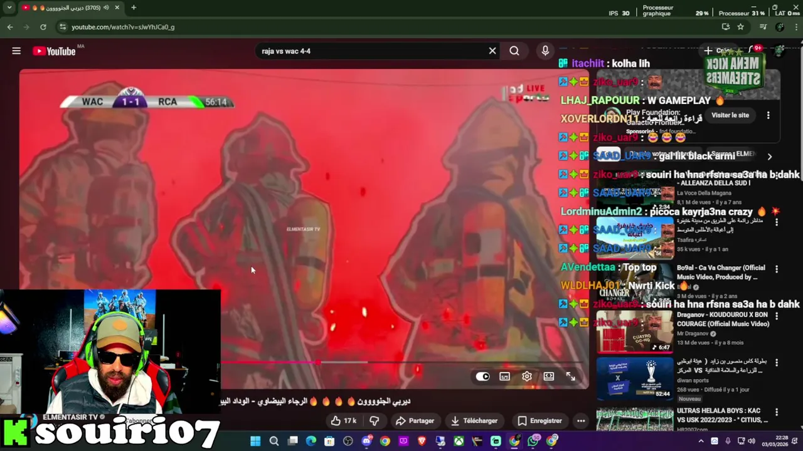Go to the YouTube home logo
The height and width of the screenshot is (451, 803).
pyautogui.click(x=55, y=51)
